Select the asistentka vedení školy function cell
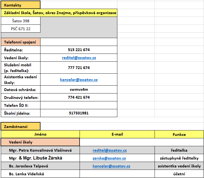The height and width of the screenshot is (178, 204). click(x=179, y=166)
